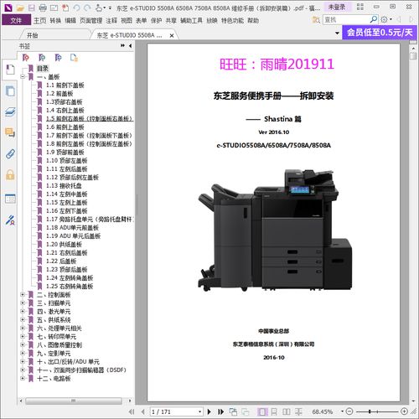Go to the first page button
This screenshot has height=419, width=419.
(x=132, y=411)
